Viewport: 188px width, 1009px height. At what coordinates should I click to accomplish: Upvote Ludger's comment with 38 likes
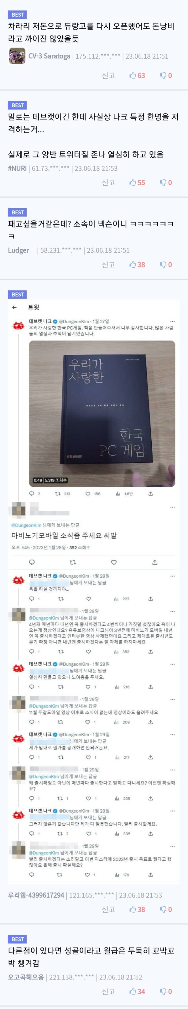[137, 265]
